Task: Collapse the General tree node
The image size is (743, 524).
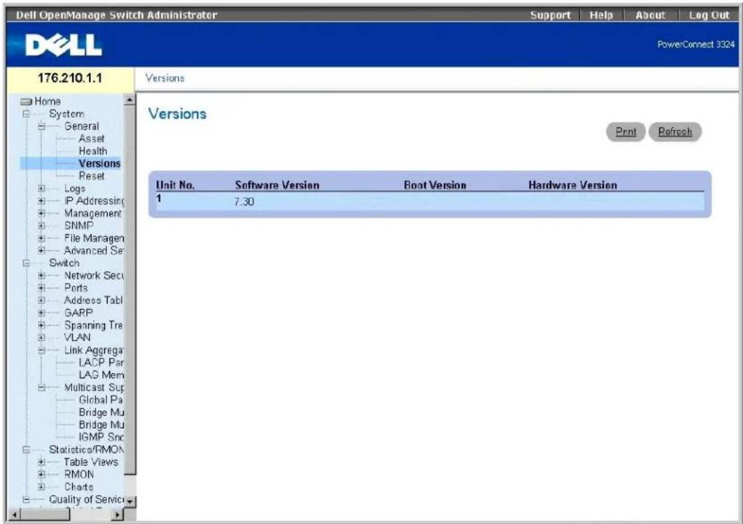Action: [x=41, y=126]
